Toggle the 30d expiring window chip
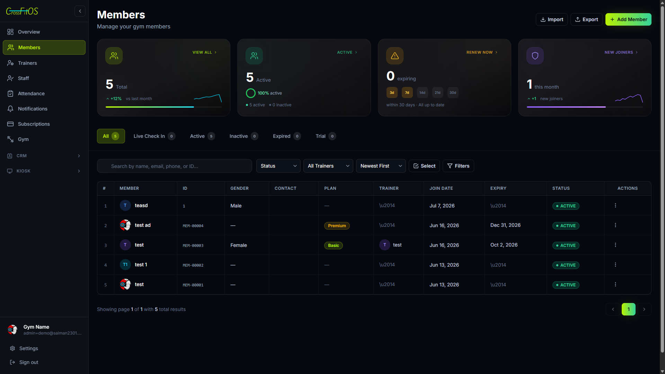 click(x=453, y=92)
